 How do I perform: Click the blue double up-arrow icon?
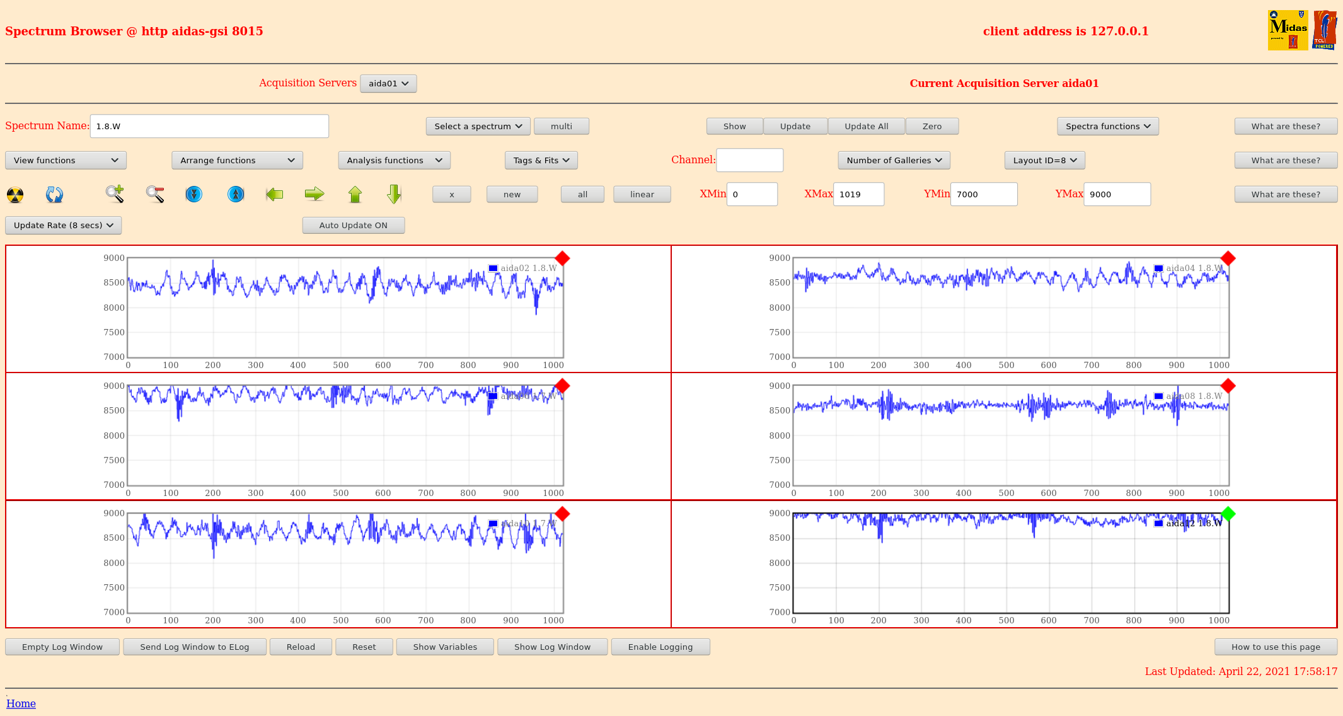coord(236,194)
